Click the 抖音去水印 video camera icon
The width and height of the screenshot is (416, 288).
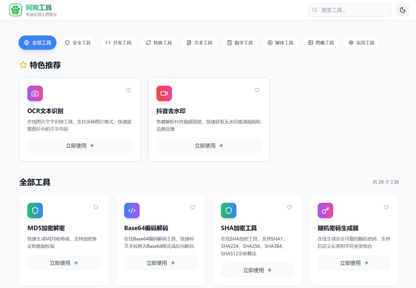164,93
